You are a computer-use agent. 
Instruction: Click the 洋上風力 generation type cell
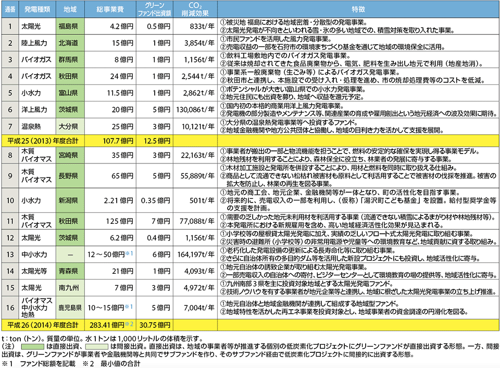point(37,110)
